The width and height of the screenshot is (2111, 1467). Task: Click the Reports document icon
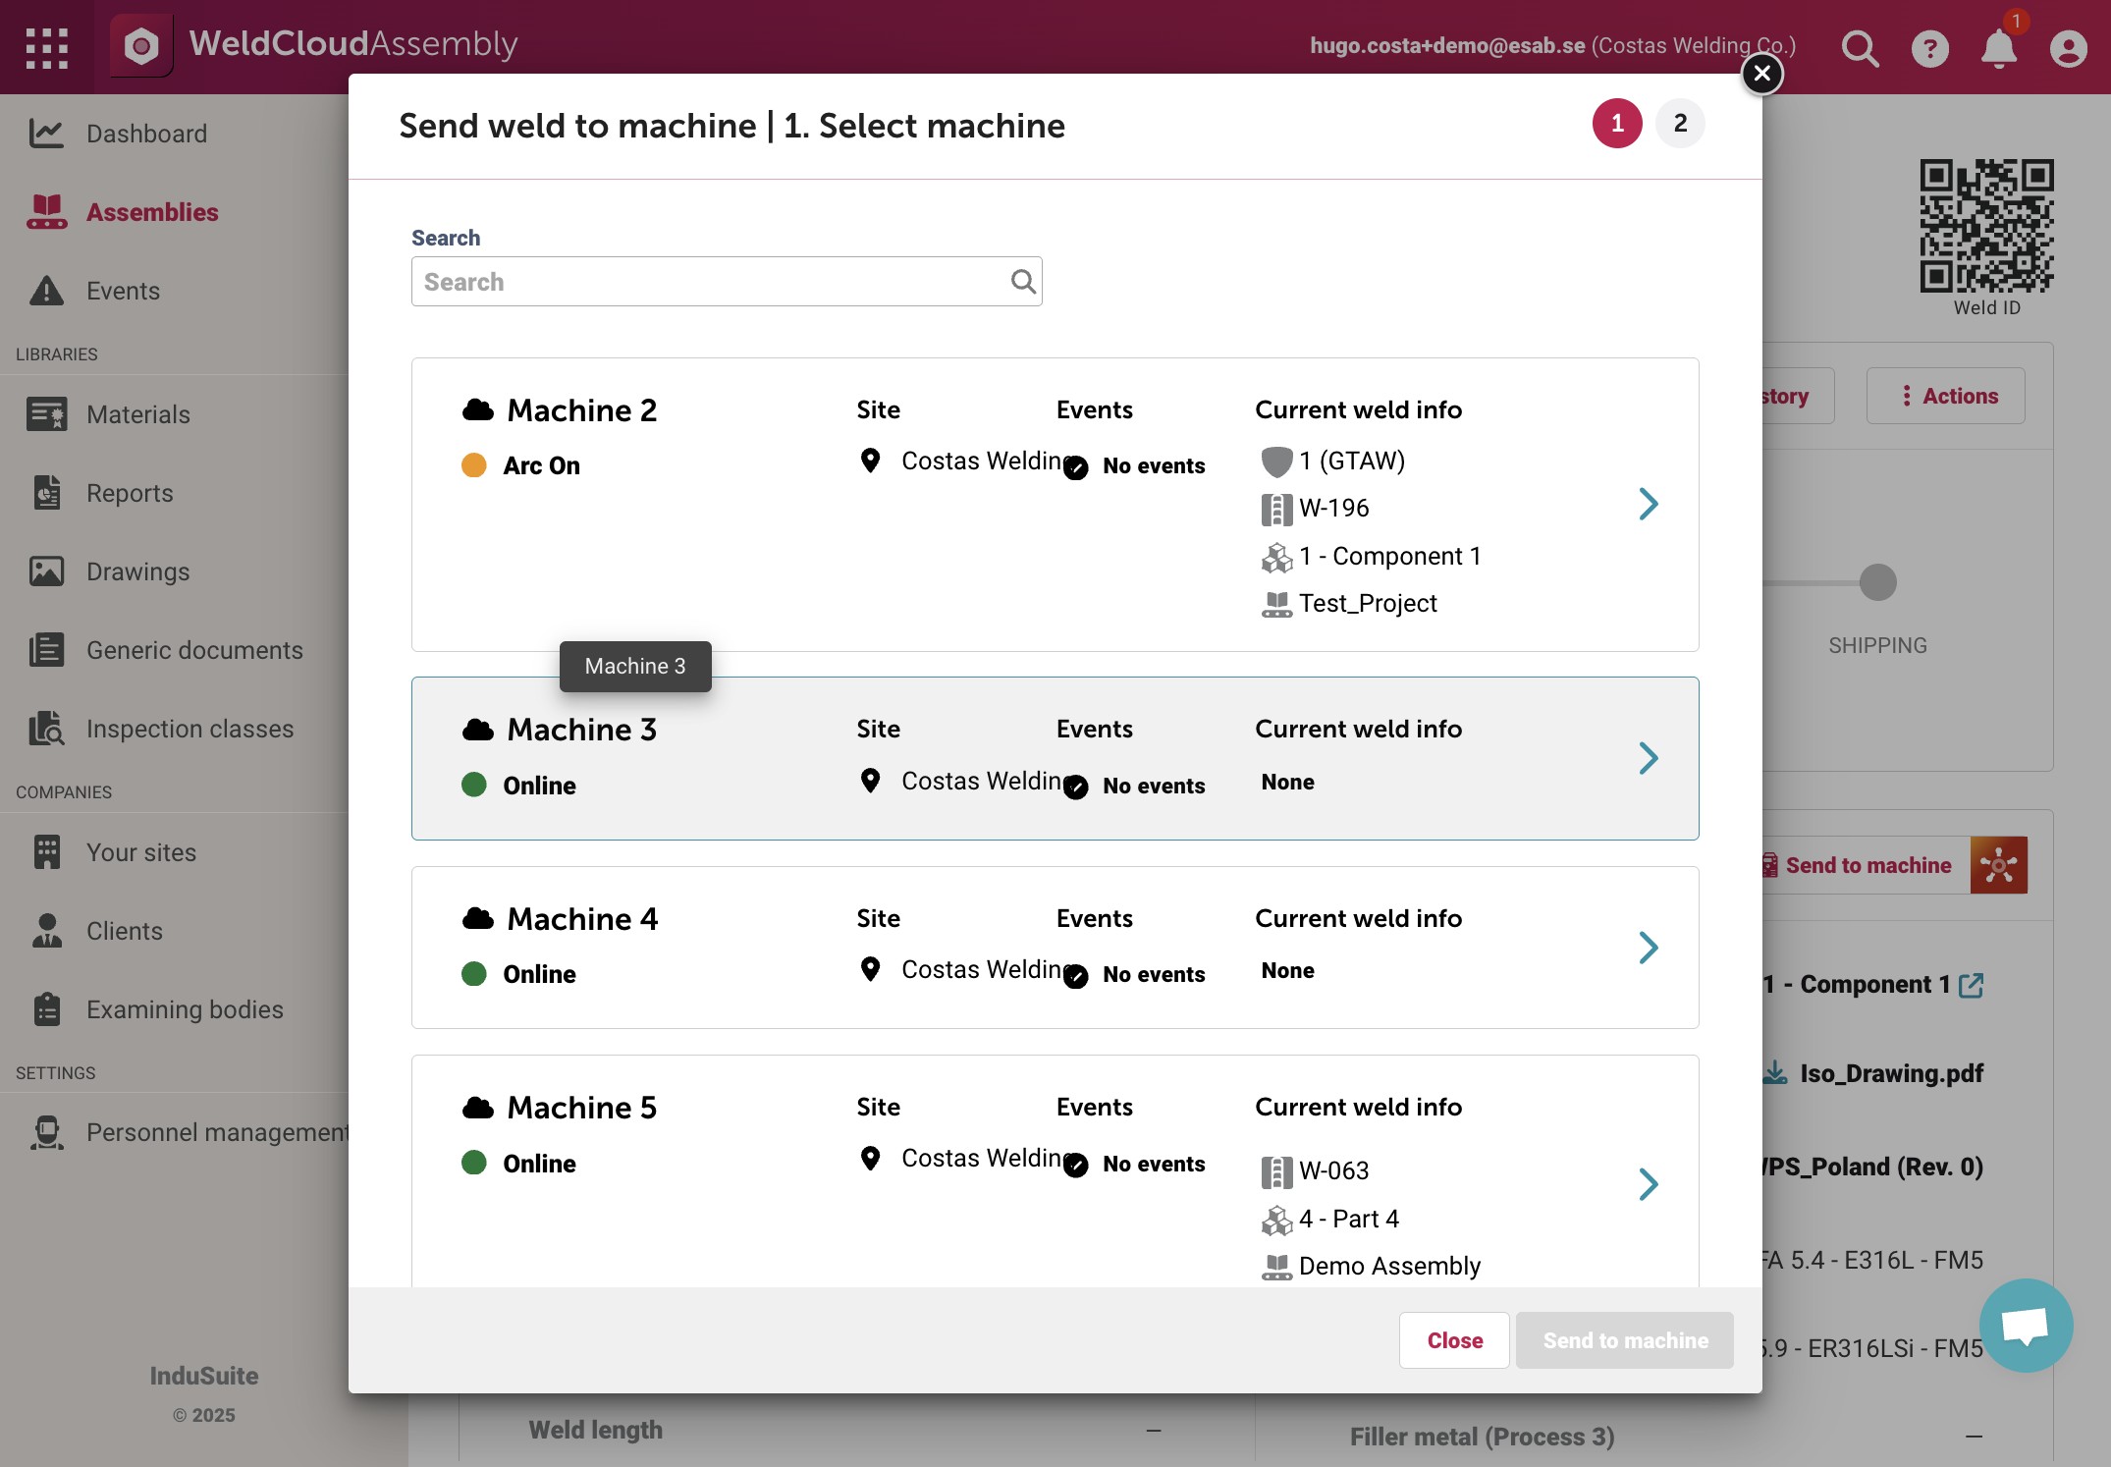point(46,492)
